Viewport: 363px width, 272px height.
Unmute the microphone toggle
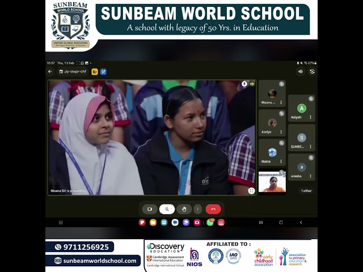[167, 209]
